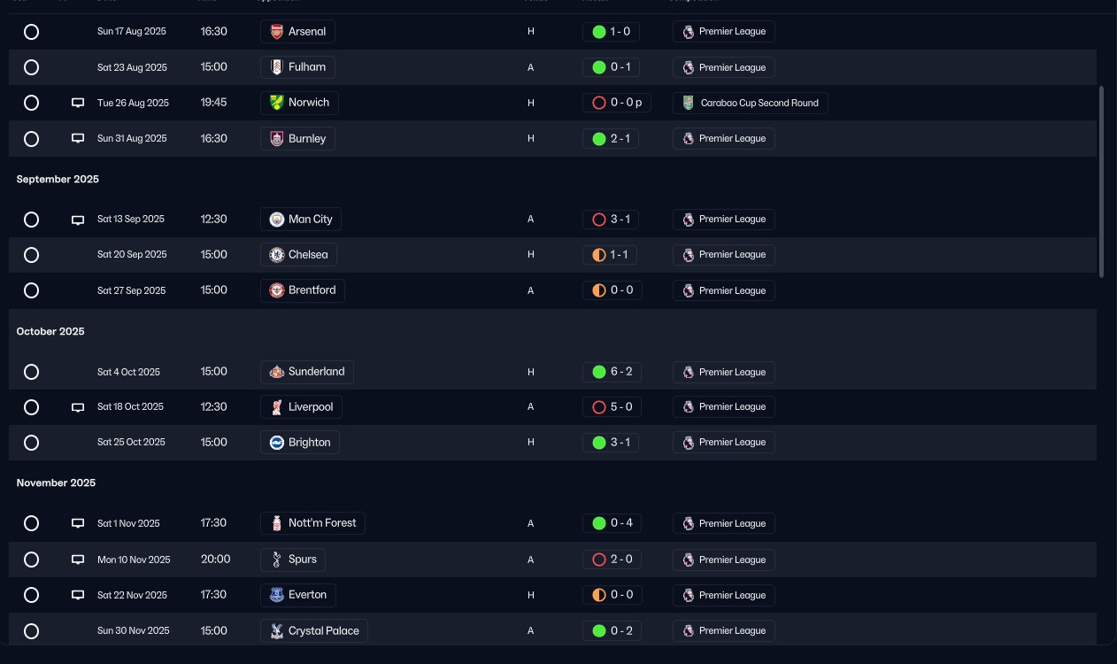Select the radio circle for Sunderland match

[31, 372]
